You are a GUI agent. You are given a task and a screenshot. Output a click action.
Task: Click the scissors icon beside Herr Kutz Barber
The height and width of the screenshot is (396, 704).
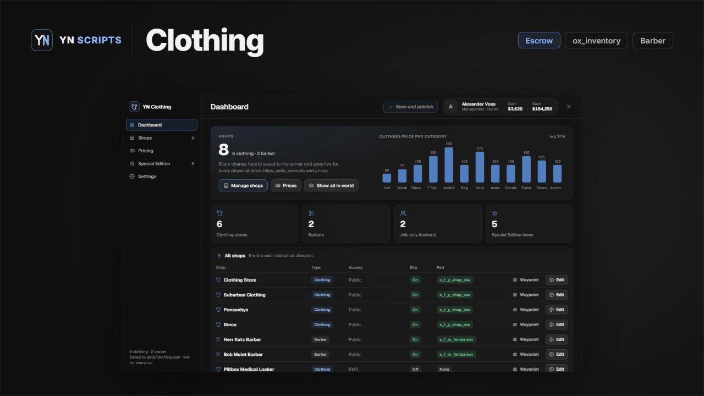218,339
